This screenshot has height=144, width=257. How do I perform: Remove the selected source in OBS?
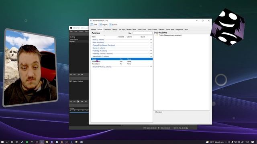(x=75, y=101)
